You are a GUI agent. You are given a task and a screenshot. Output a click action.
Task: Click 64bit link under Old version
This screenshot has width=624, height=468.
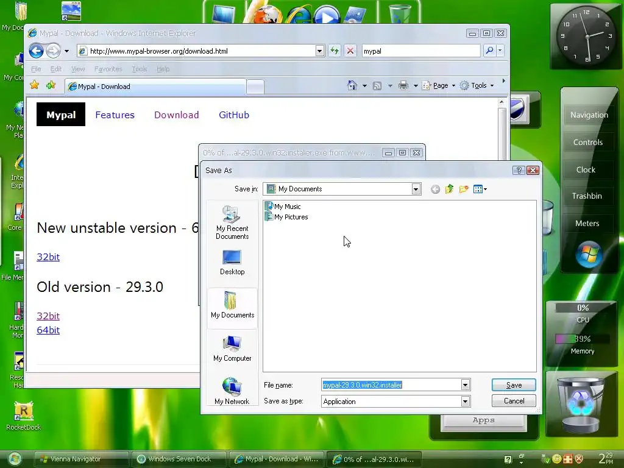click(48, 330)
